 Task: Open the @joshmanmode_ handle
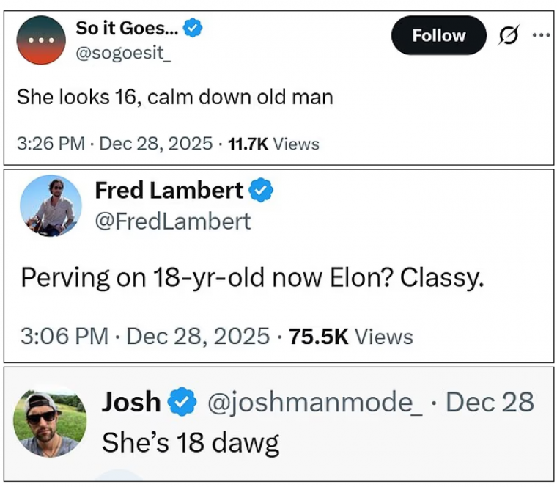click(x=314, y=402)
